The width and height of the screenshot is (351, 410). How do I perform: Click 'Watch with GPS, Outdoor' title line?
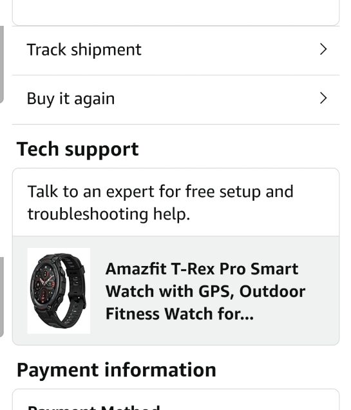(205, 291)
